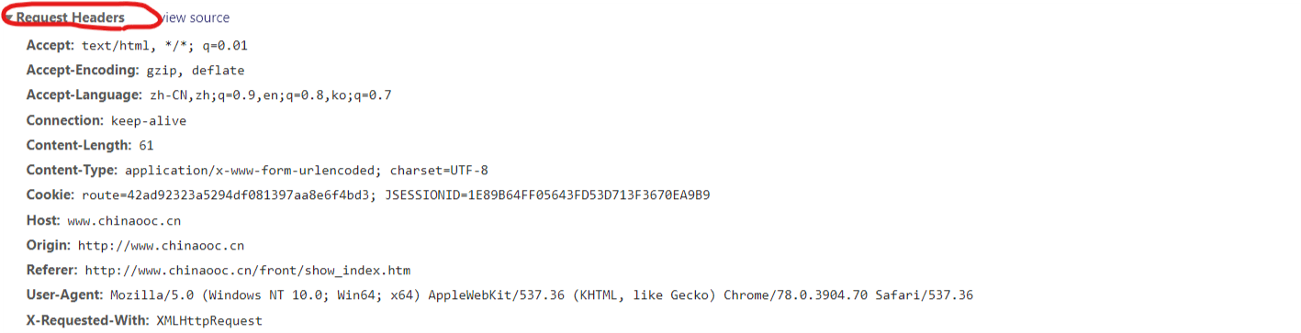Select the gzip, deflate value
This screenshot has height=333, width=1301.
coord(196,70)
